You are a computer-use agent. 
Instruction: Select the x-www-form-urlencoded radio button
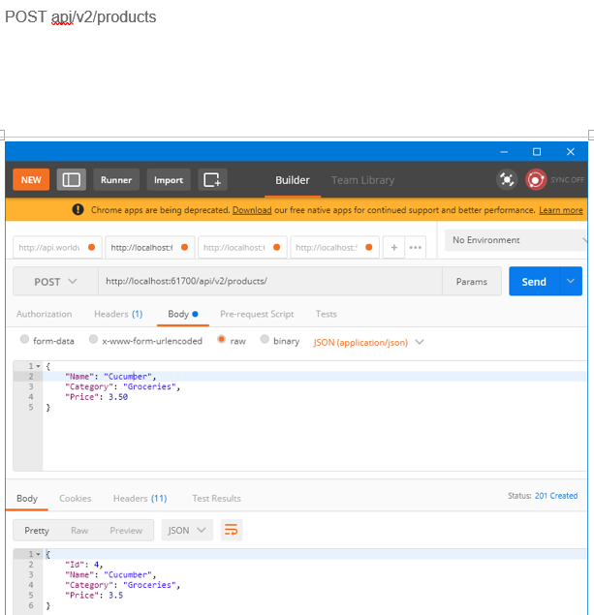(93, 339)
